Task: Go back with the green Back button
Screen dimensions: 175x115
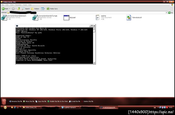Action: pyautogui.click(x=5, y=9)
